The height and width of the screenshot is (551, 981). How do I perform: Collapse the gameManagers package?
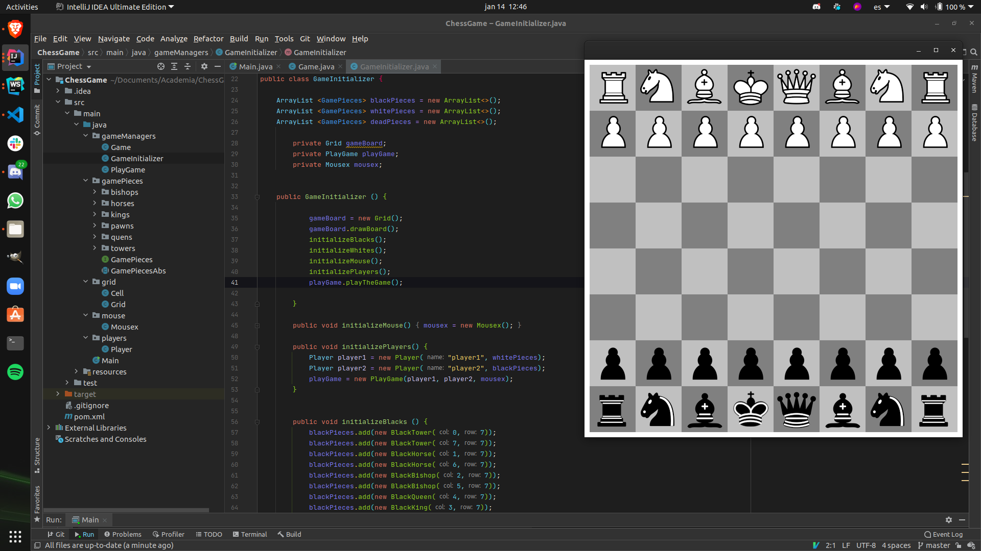85,136
